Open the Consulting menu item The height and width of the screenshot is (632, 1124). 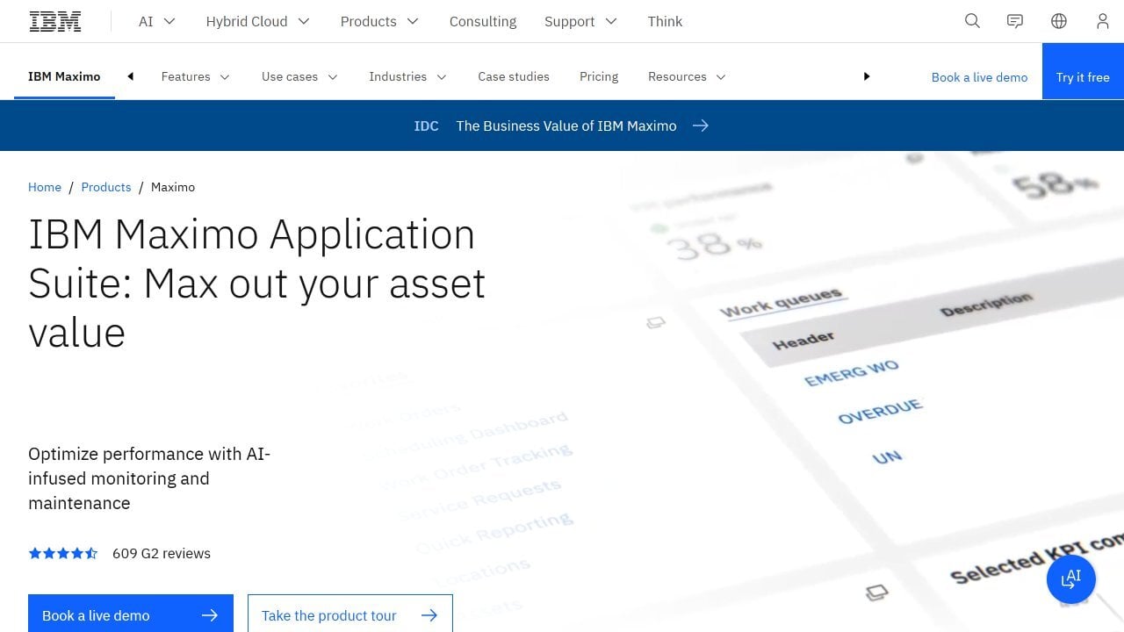click(483, 21)
